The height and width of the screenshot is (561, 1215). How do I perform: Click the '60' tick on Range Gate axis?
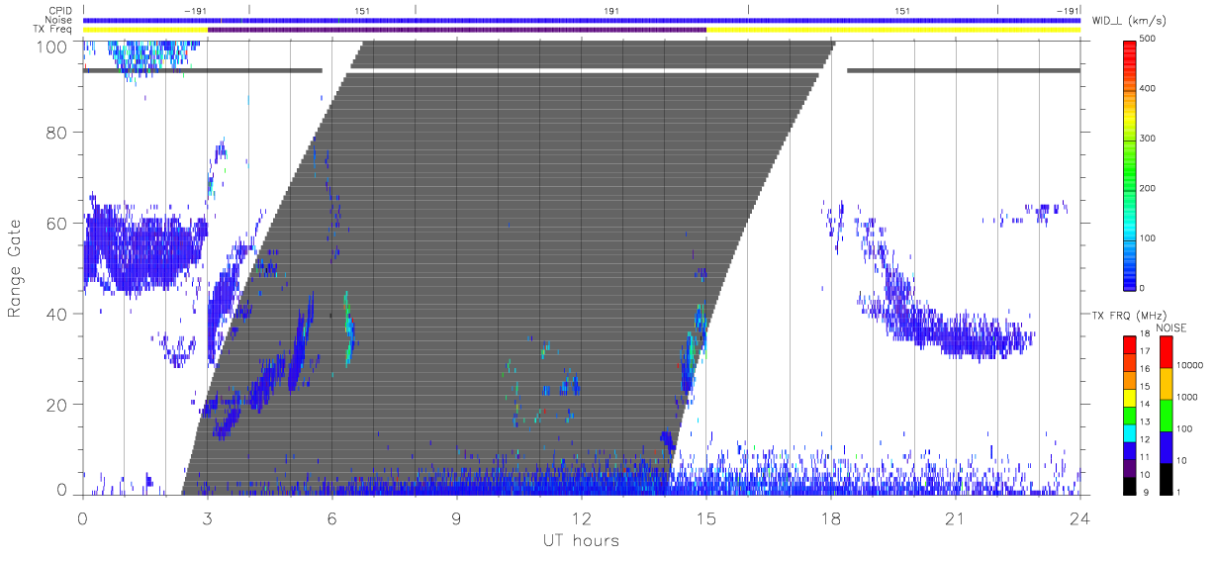click(55, 223)
